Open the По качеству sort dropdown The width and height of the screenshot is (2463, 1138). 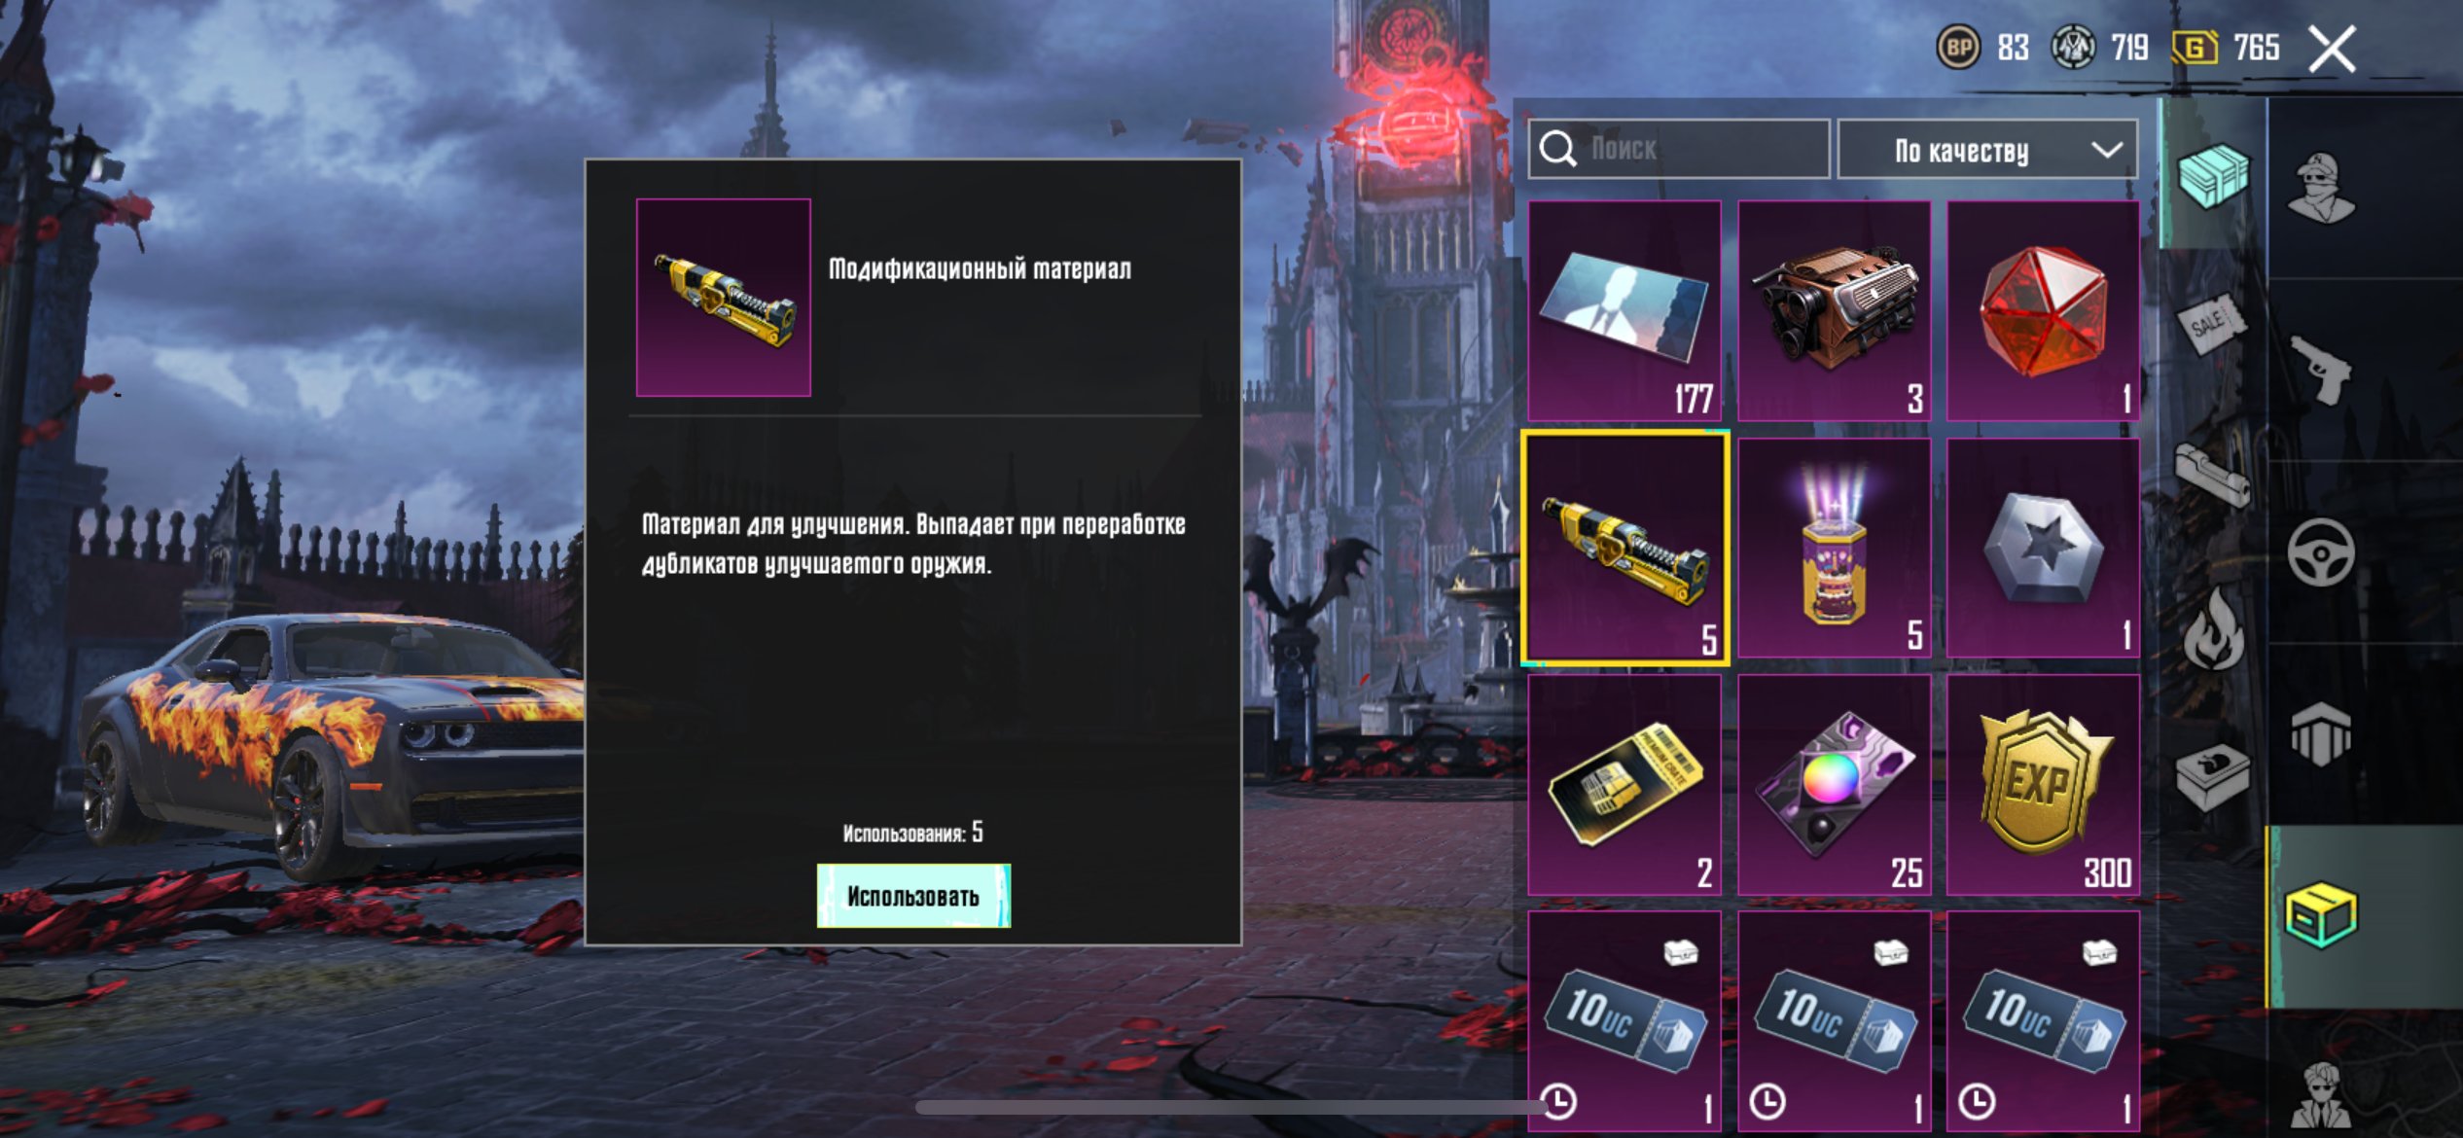pos(1987,150)
